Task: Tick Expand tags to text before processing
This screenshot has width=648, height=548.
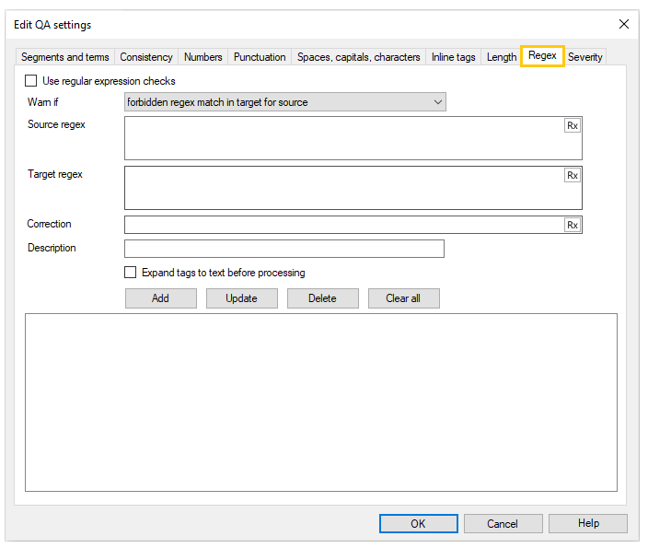Action: click(x=131, y=273)
